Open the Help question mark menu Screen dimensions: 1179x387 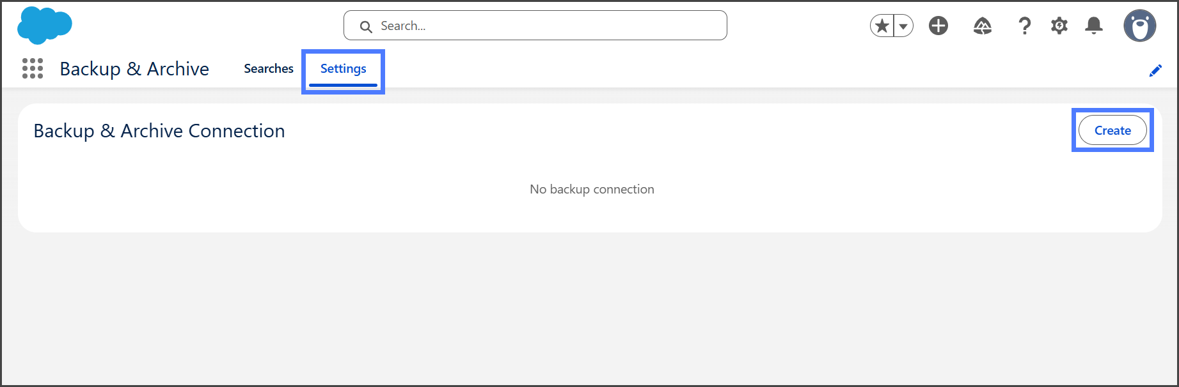1024,26
